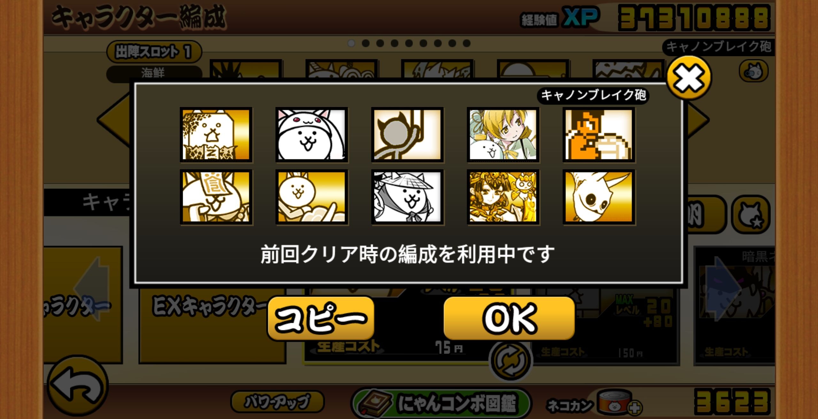818x419 pixels.
Task: Tap the Kyubey-costume cat unit icon
Action: (312, 134)
